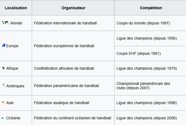Image resolution: width=186 pixels, height=125 pixels.
Task: Click the Oceania map icon
Action: (x=3, y=118)
